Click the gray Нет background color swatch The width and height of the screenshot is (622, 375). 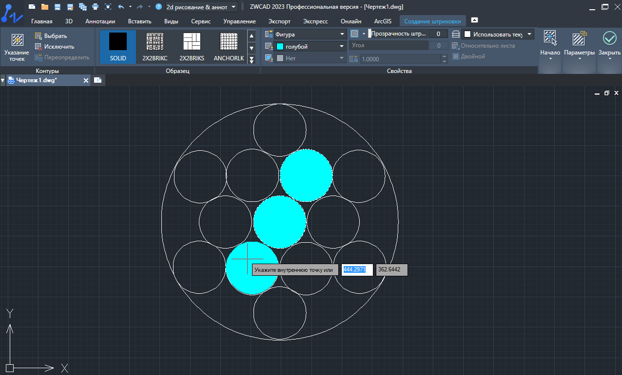pyautogui.click(x=280, y=58)
